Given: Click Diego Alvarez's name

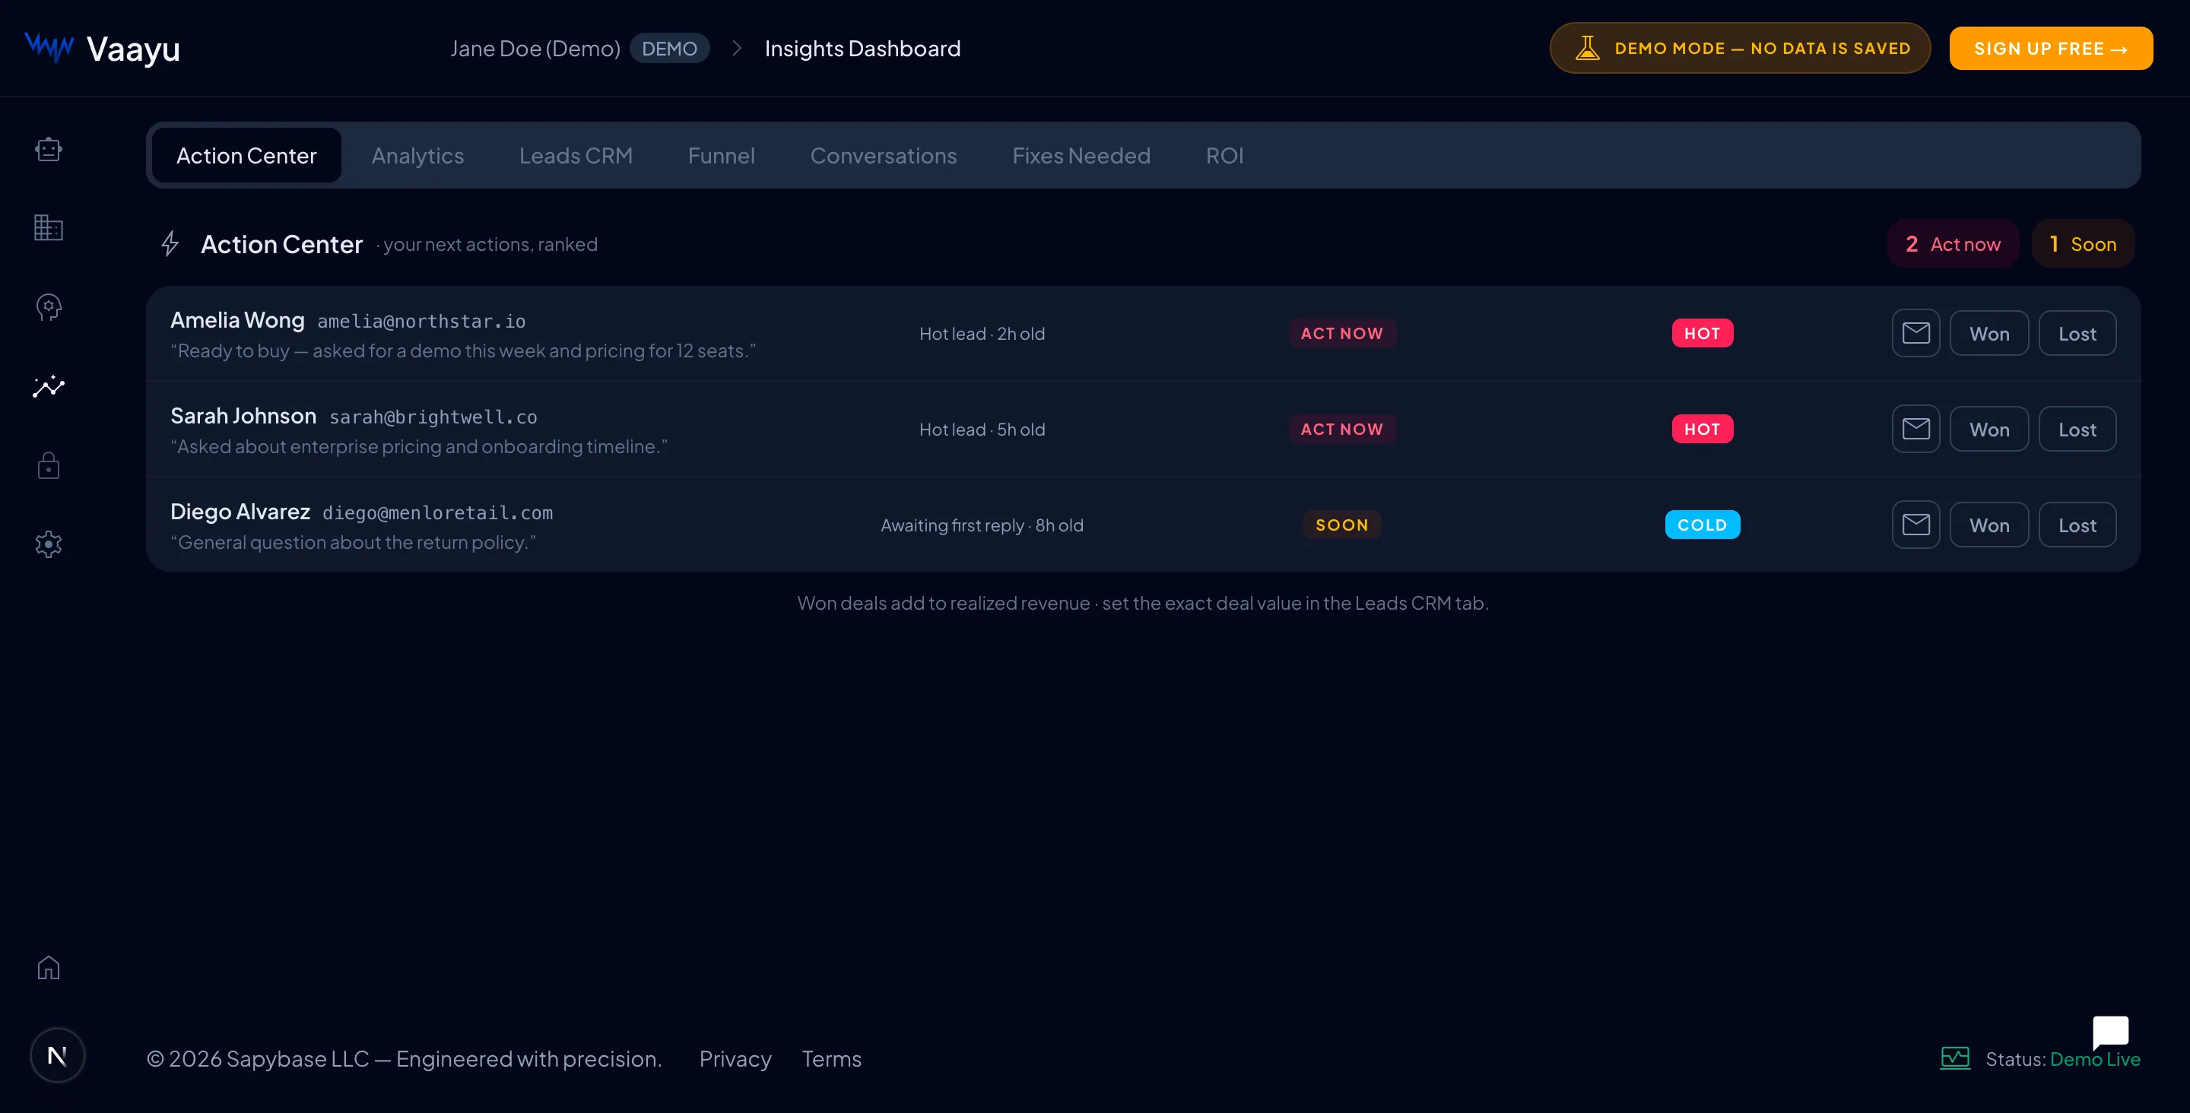Looking at the screenshot, I should [240, 511].
